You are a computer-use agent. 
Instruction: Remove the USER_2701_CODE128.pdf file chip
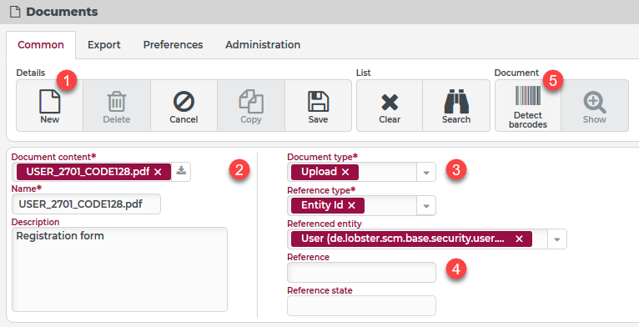tap(158, 172)
